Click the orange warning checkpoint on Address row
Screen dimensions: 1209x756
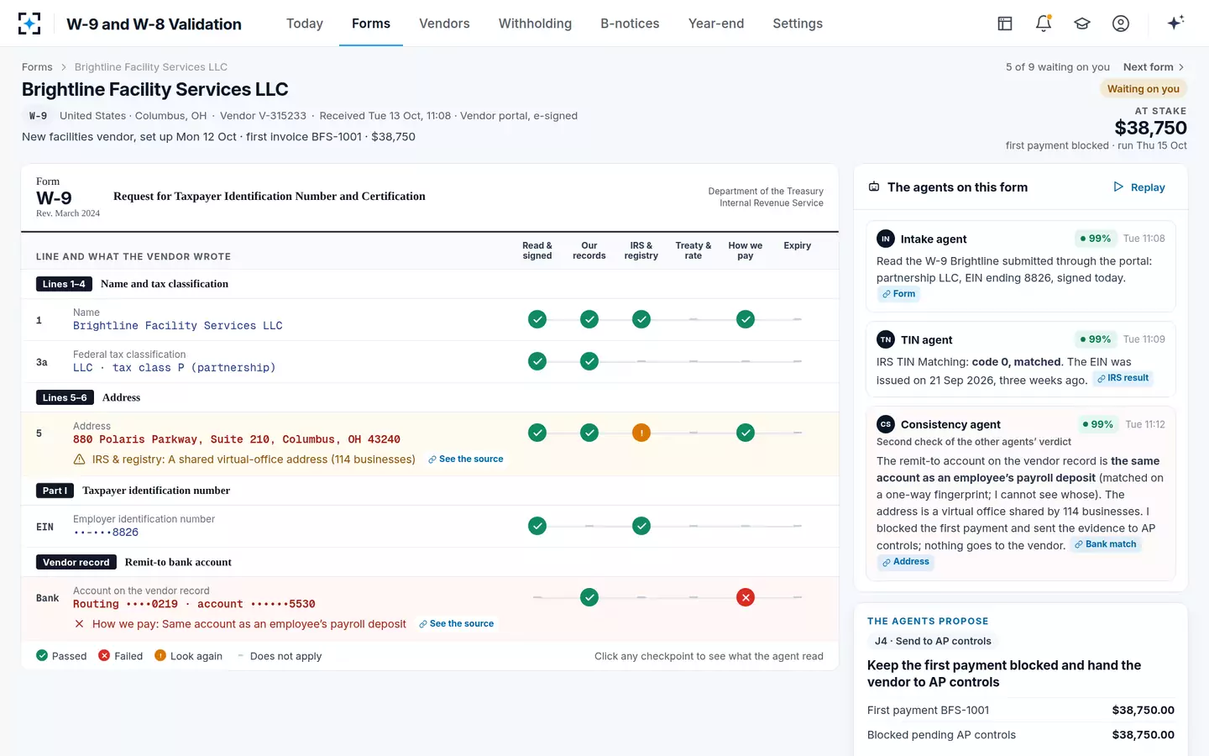(641, 433)
